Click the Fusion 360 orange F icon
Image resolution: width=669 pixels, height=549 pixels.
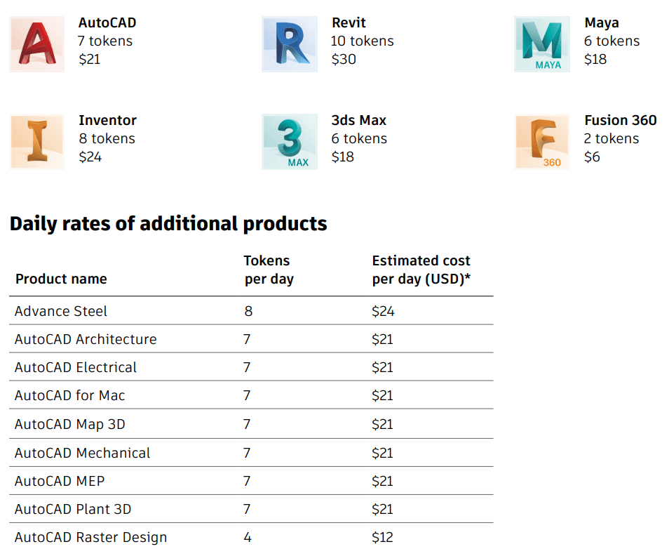[x=542, y=142]
